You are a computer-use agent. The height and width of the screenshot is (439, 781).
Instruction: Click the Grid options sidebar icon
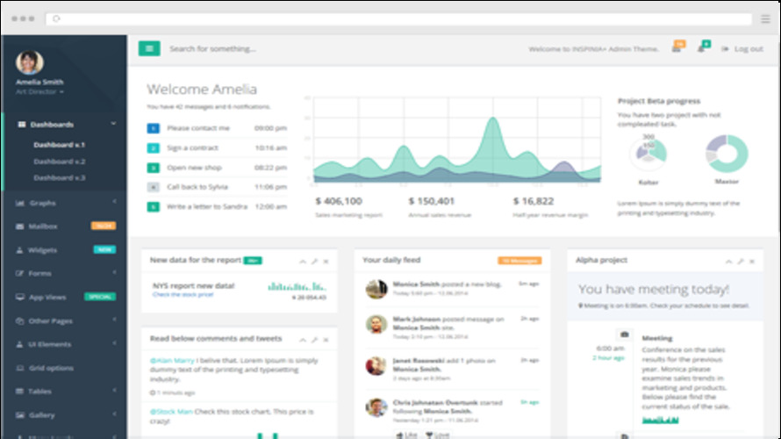[x=19, y=368]
